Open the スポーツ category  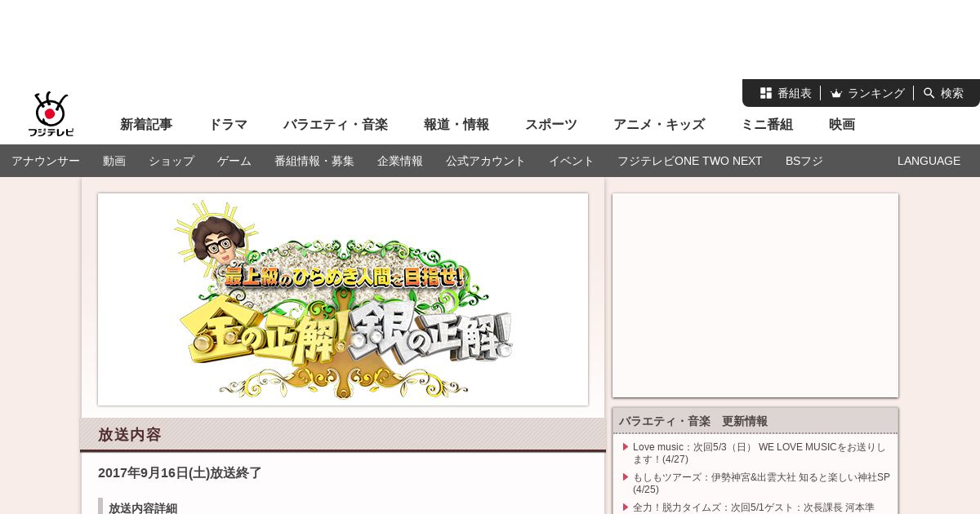[x=551, y=125]
